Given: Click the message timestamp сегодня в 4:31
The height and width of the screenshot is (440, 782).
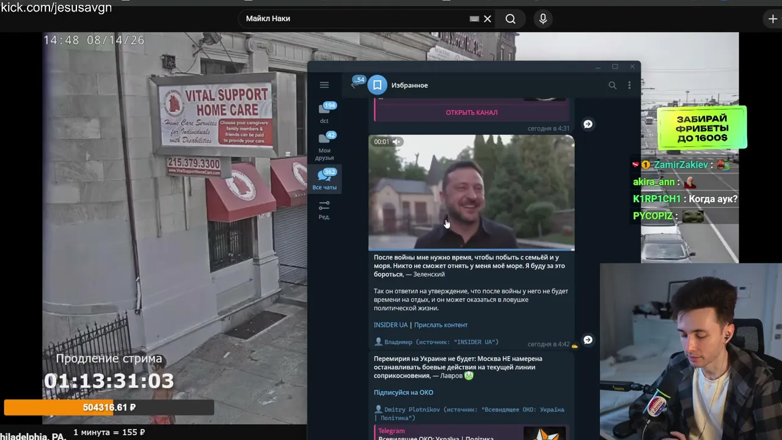Looking at the screenshot, I should pyautogui.click(x=549, y=129).
